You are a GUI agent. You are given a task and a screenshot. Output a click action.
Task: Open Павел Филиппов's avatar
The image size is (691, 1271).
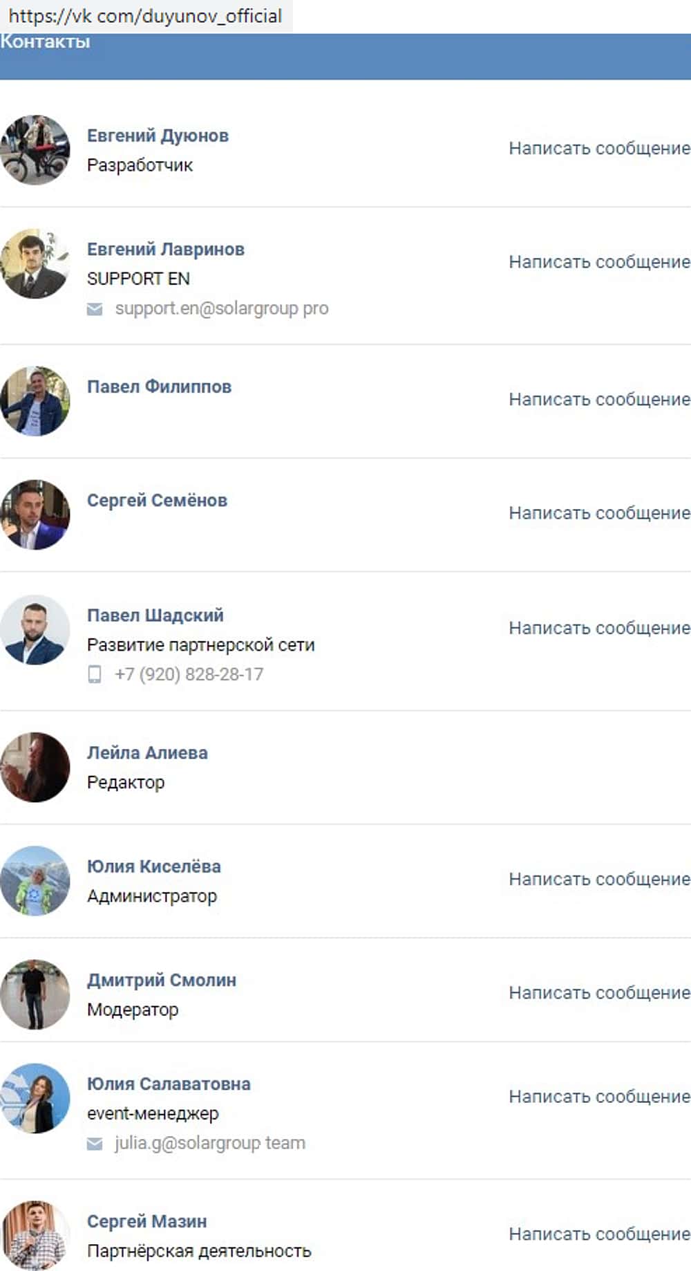[x=35, y=401]
